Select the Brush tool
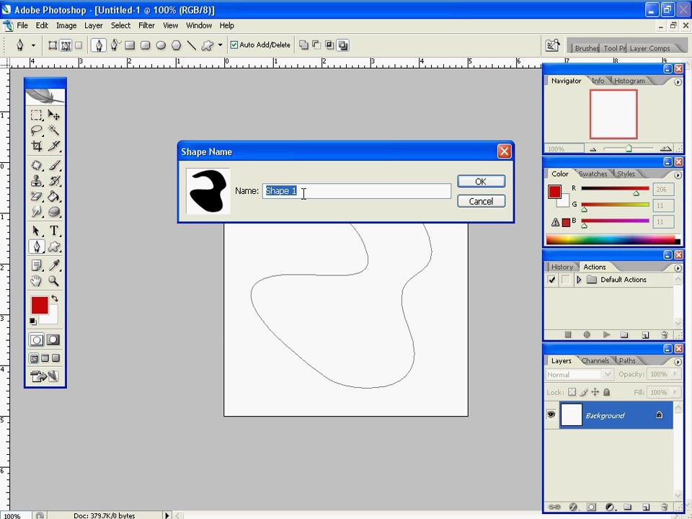The width and height of the screenshot is (692, 519). (54, 166)
